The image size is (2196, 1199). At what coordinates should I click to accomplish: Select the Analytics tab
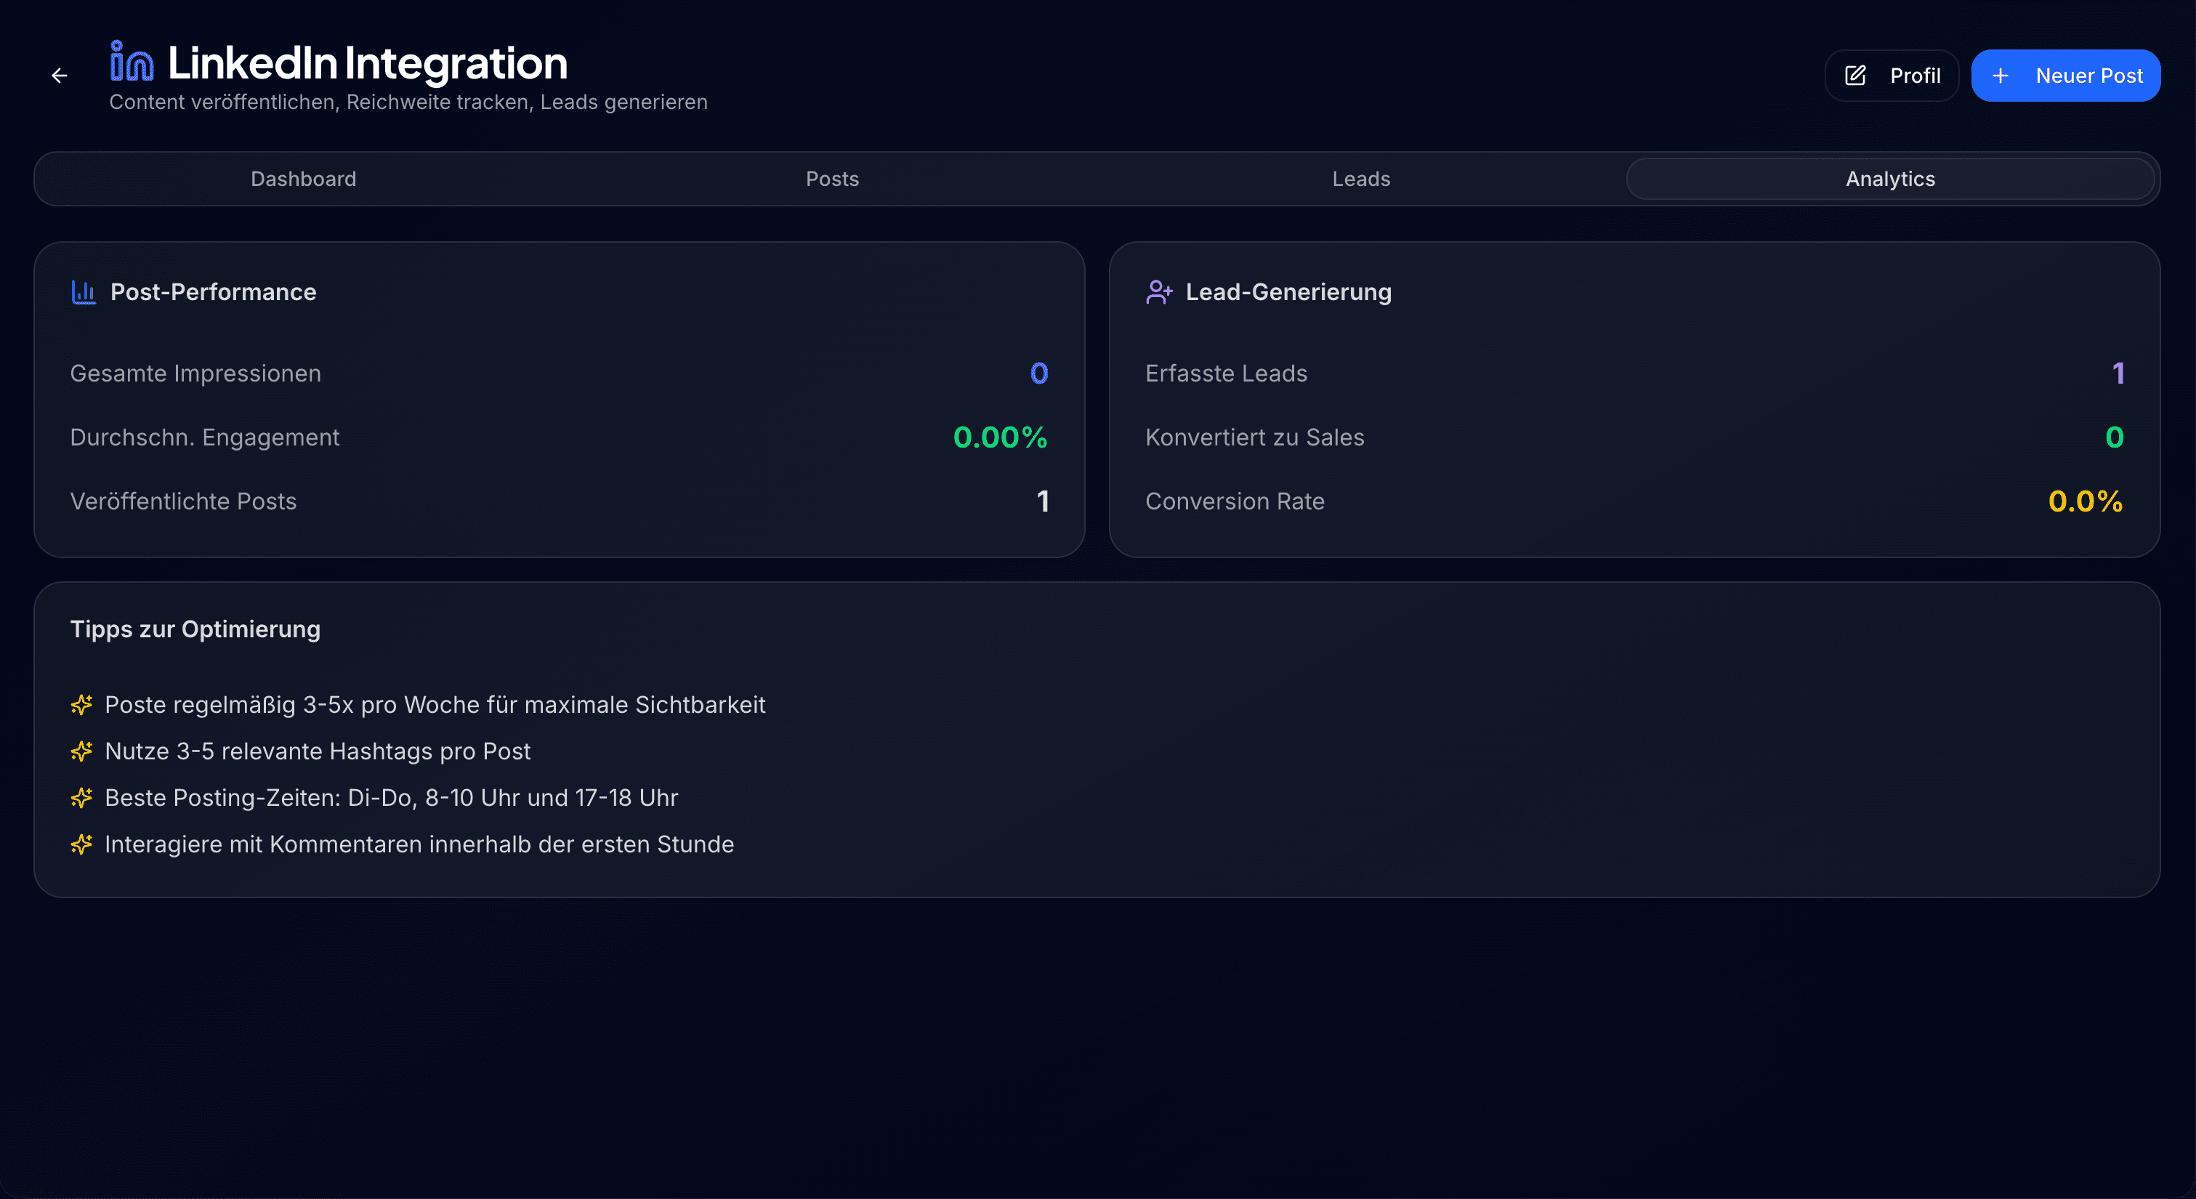point(1890,179)
